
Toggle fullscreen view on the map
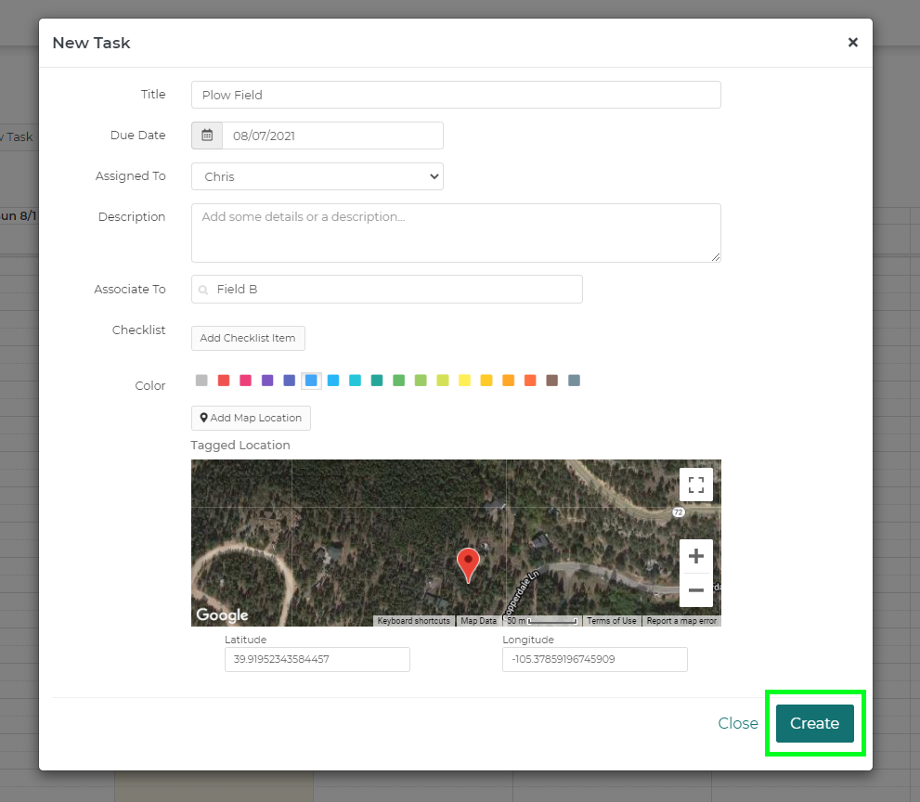[696, 485]
